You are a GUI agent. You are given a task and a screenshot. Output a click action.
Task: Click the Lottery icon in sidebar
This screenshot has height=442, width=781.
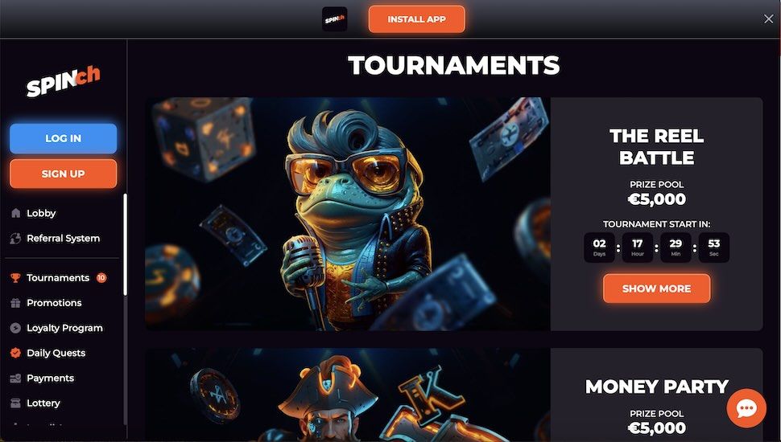point(15,403)
